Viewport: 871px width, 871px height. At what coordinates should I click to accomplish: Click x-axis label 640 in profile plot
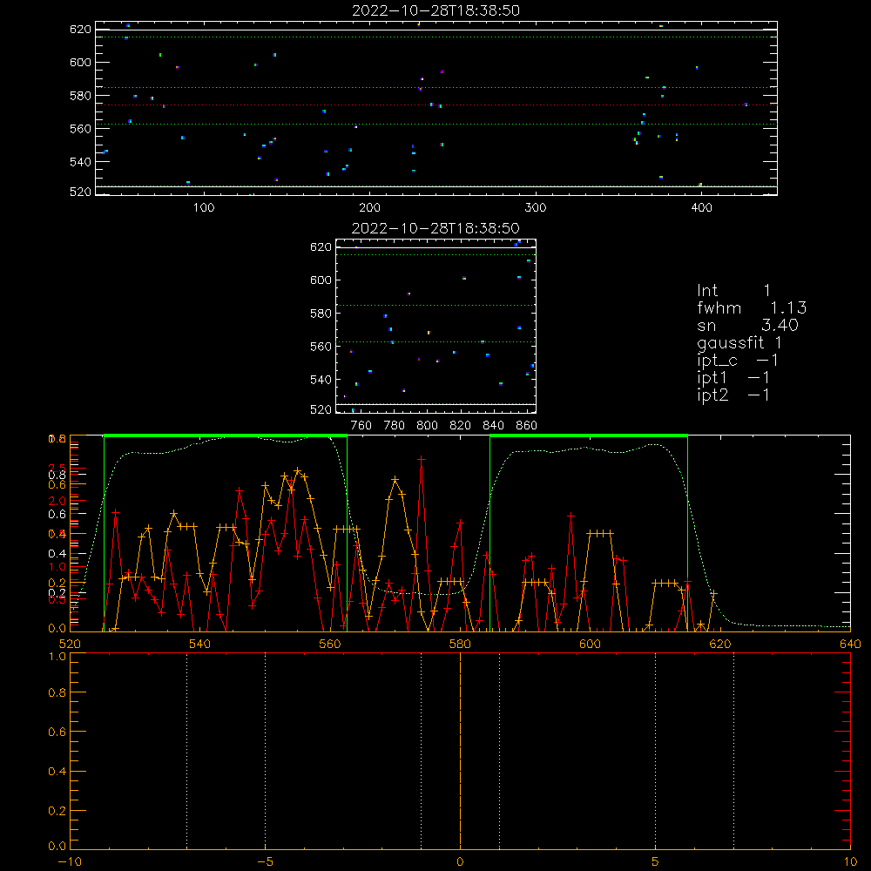(850, 644)
